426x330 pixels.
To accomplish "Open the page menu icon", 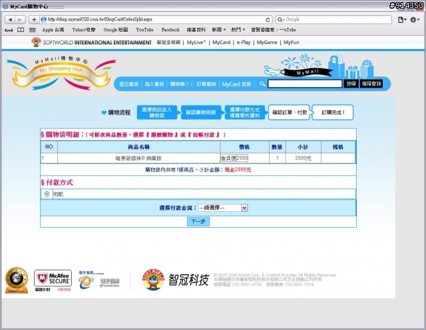I will [402, 19].
